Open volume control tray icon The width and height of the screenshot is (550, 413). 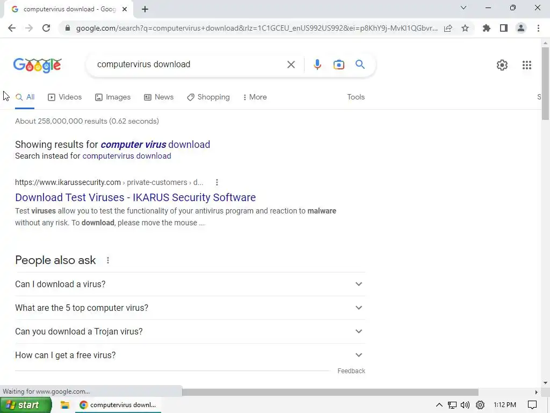coord(465,405)
